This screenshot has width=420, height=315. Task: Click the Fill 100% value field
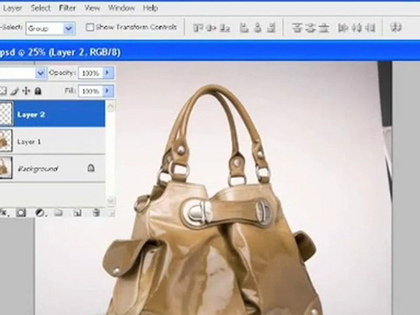coord(91,91)
